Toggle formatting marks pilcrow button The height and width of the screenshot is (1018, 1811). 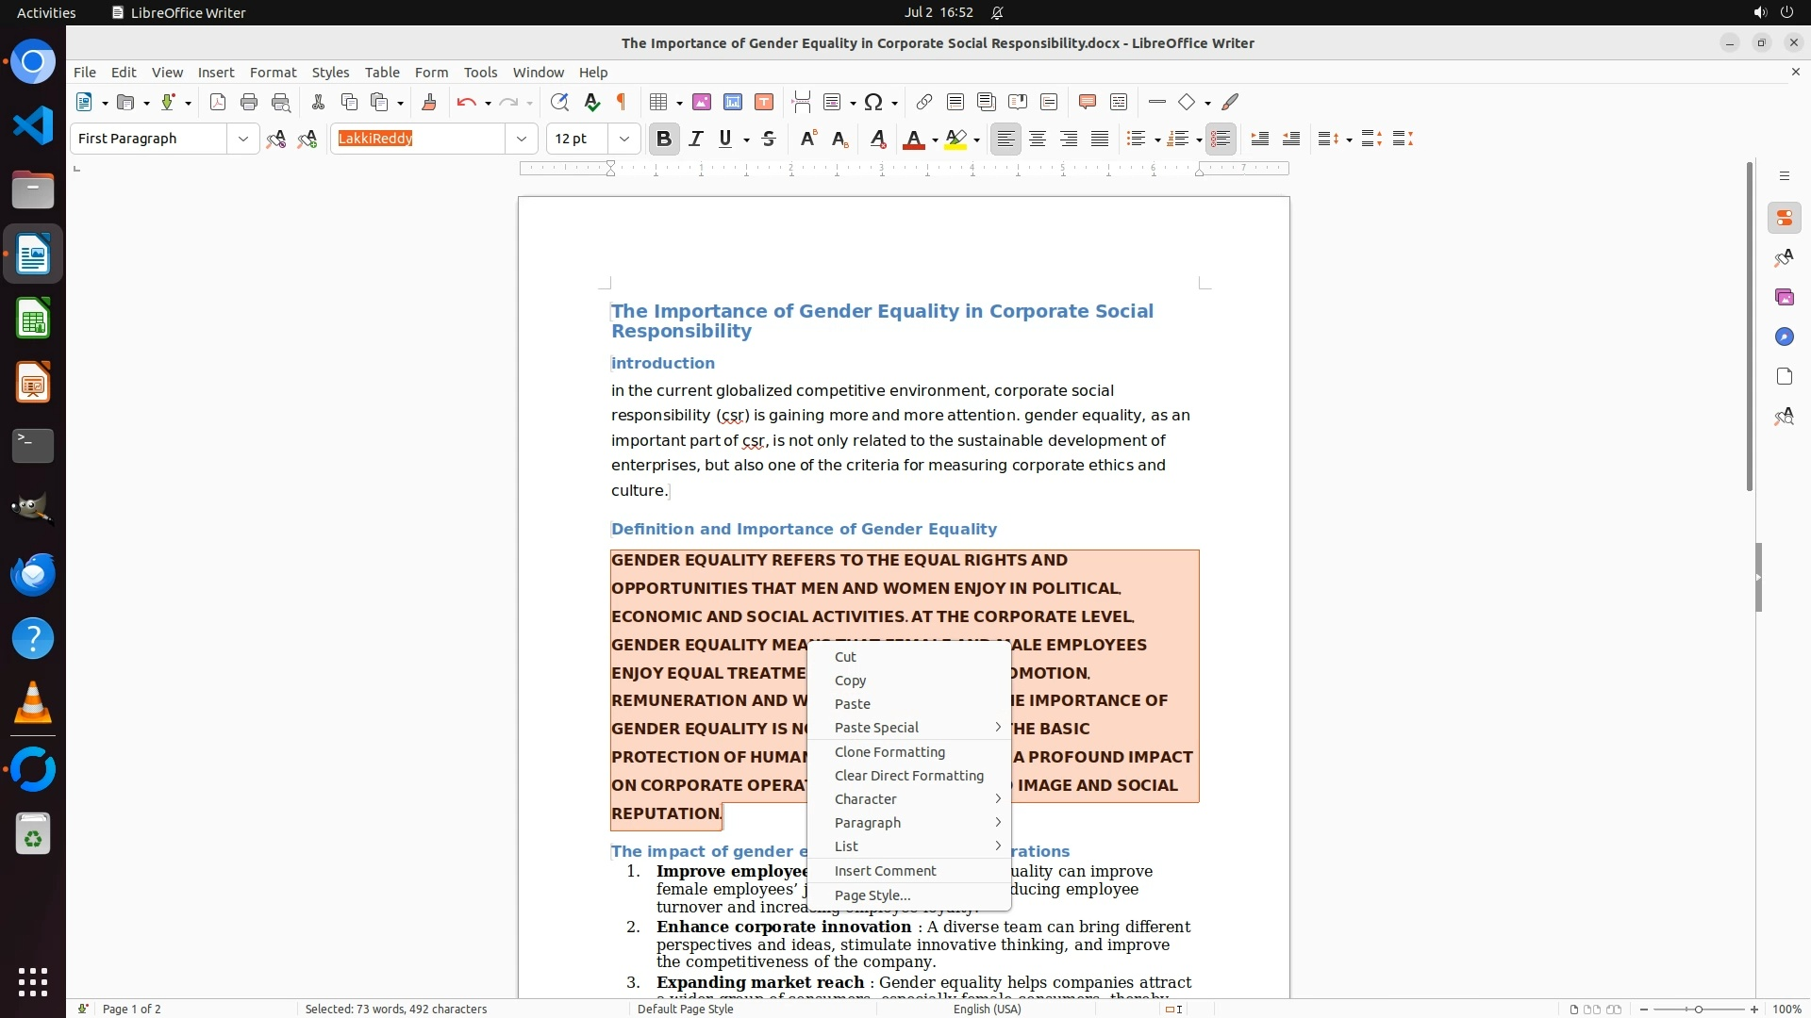[x=622, y=102]
